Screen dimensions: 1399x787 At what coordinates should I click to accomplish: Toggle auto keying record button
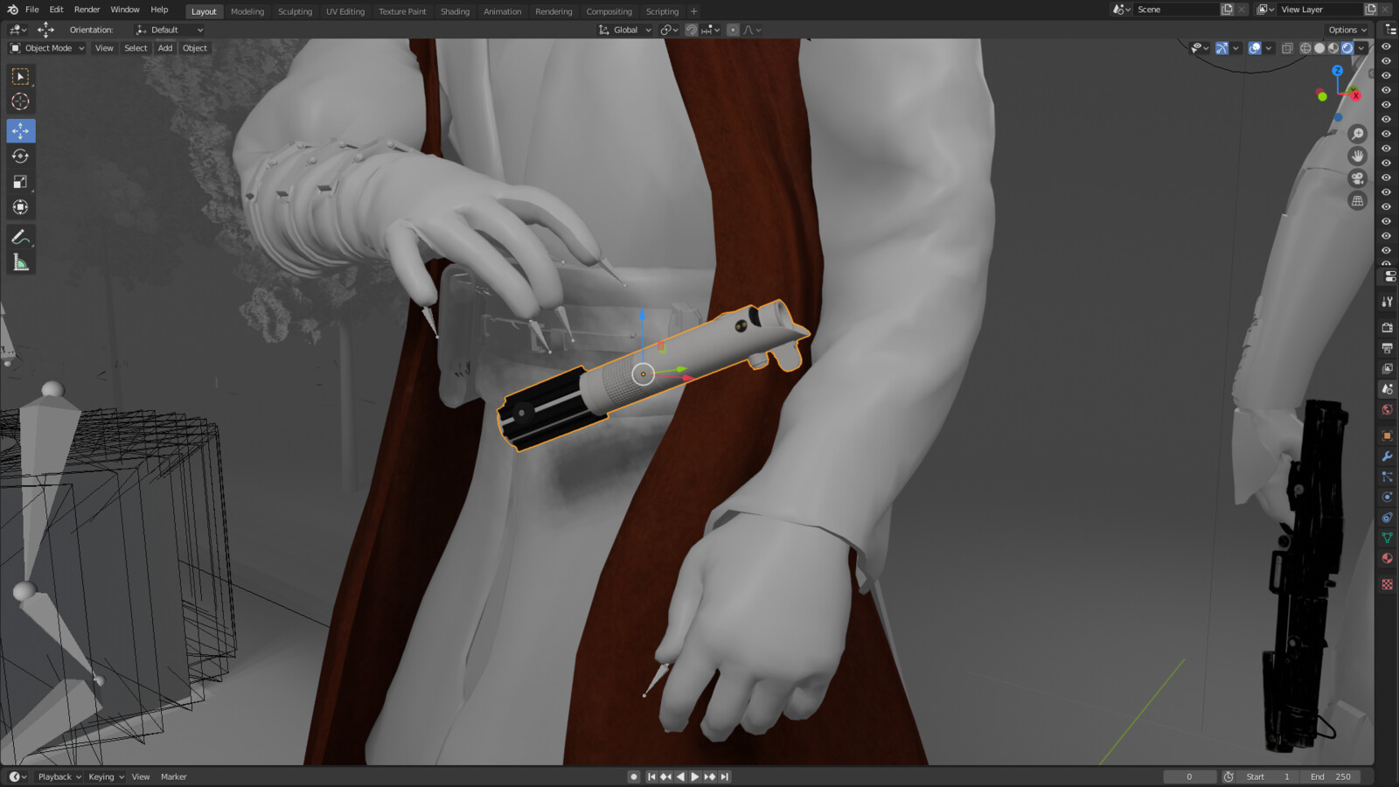(633, 777)
